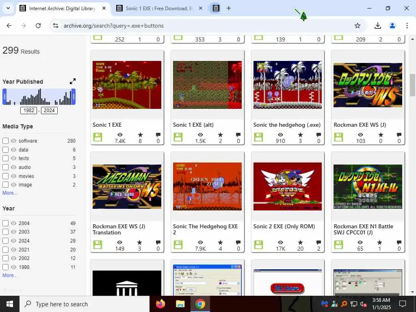Click the reviews bubble on Sonic 2 EXE (Only ROM)
Viewport: 416px width, 312px height.
point(318,242)
